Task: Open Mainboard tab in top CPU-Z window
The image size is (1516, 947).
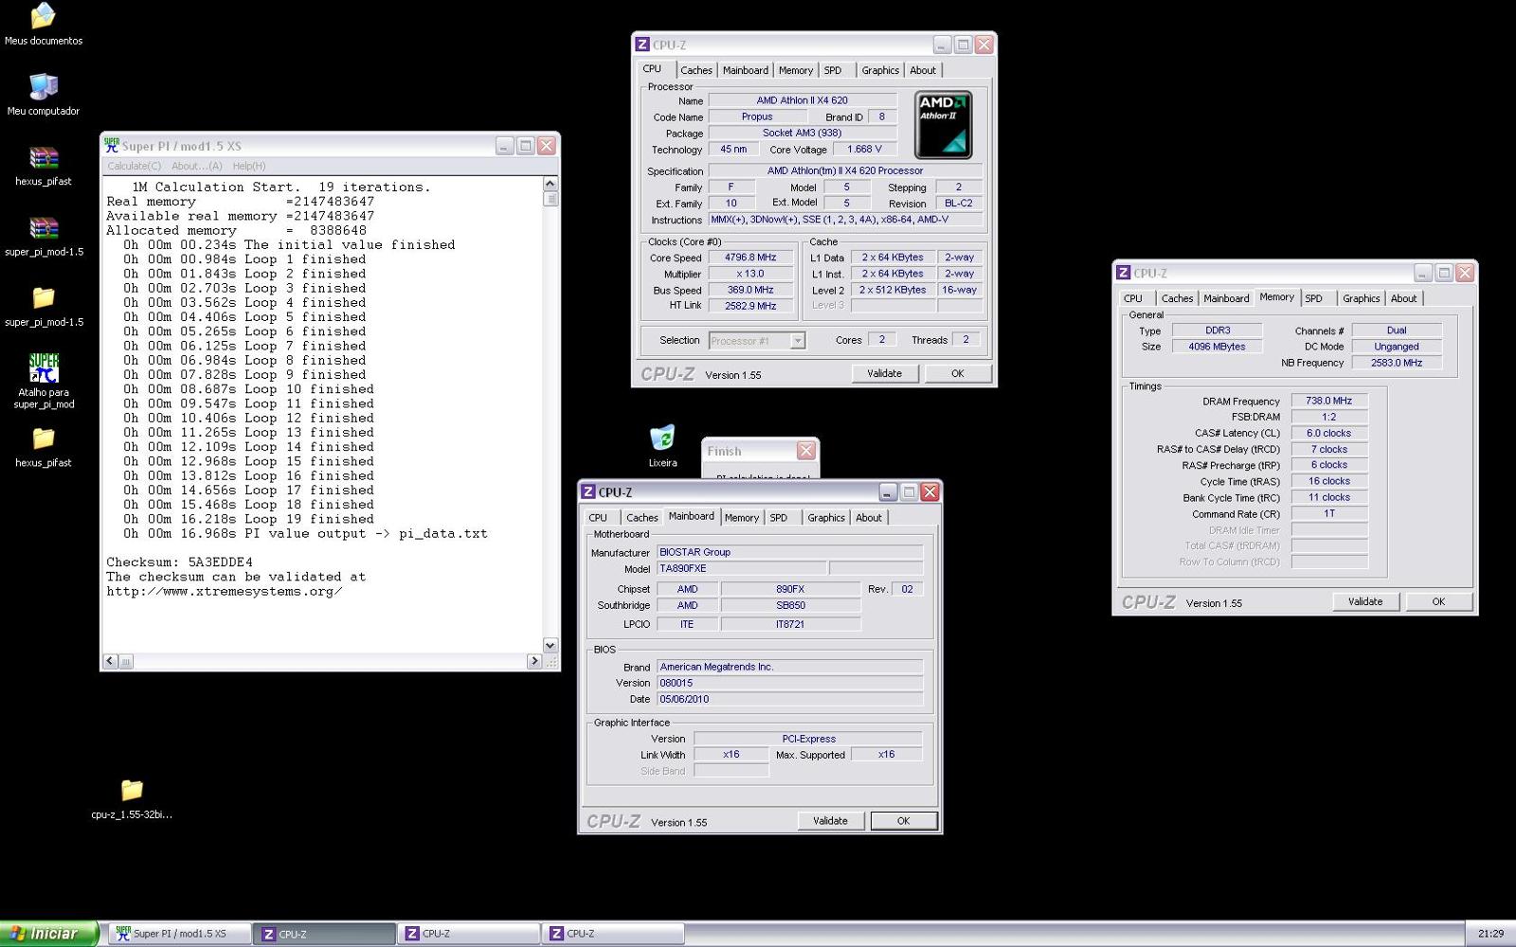Action: (x=746, y=70)
